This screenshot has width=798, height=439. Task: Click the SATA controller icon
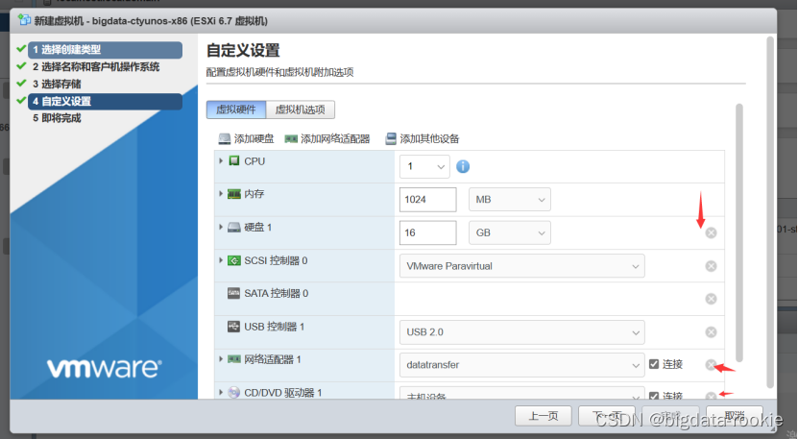pos(233,293)
